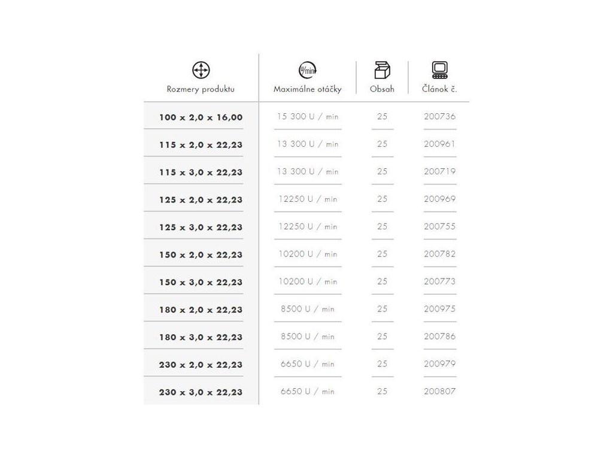The image size is (613, 460).
Task: Select article number 200975
Action: coord(439,309)
